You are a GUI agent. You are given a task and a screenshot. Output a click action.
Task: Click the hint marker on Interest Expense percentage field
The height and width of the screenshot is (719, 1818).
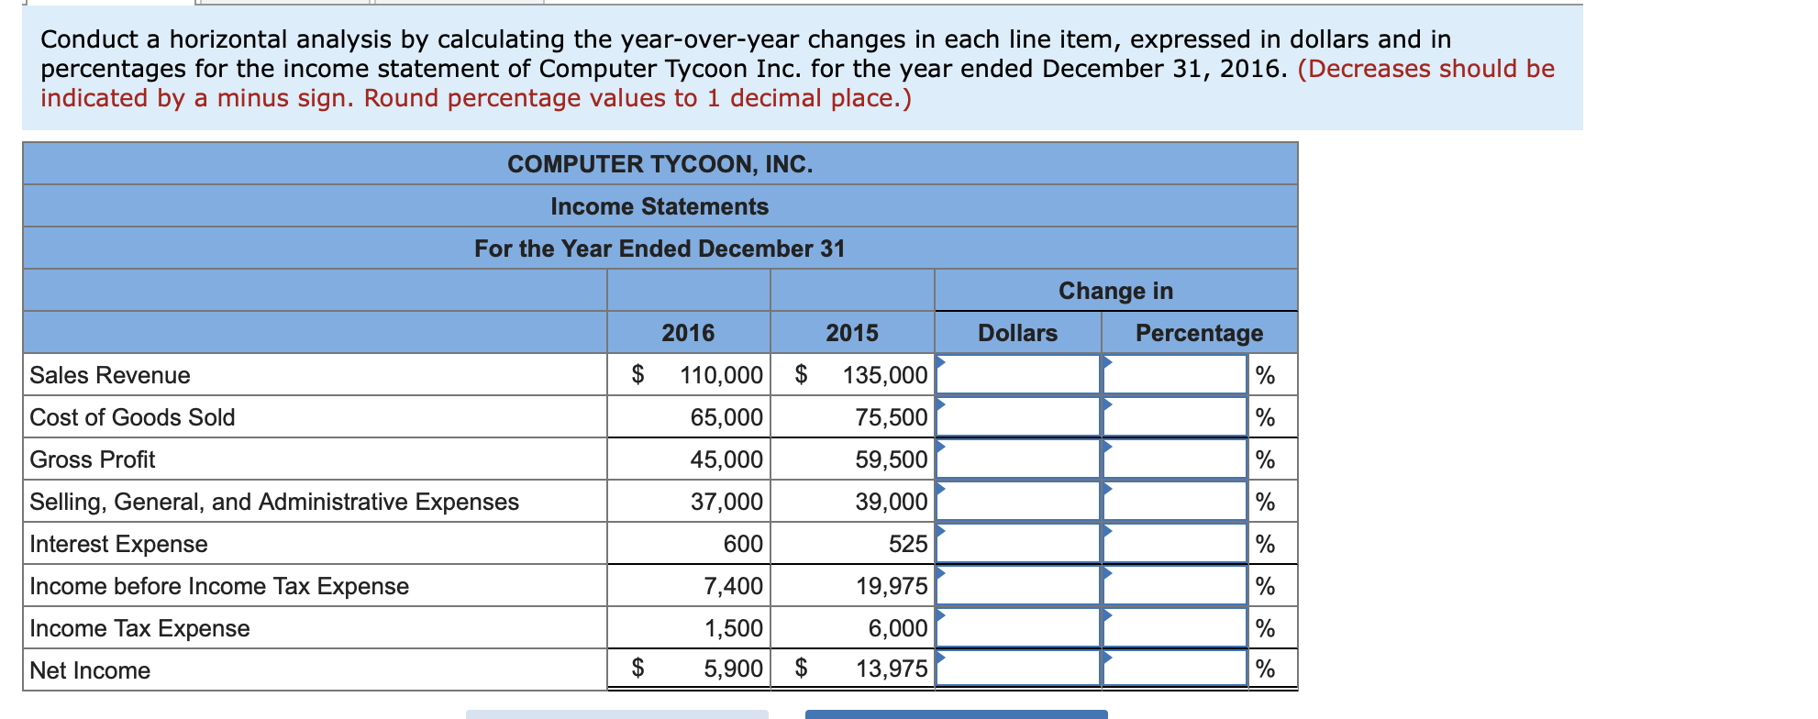(1108, 531)
